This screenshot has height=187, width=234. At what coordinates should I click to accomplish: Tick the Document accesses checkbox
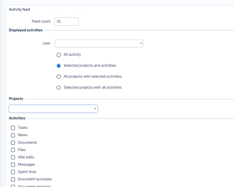(x=13, y=179)
